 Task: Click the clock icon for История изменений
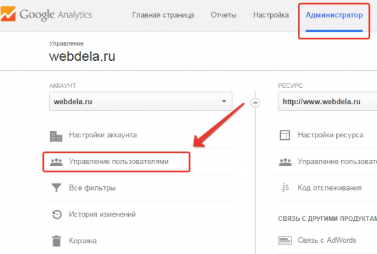(x=57, y=214)
